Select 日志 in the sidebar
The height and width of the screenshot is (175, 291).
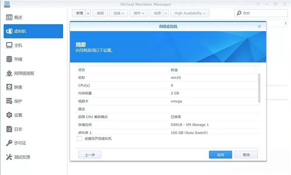pos(33,129)
